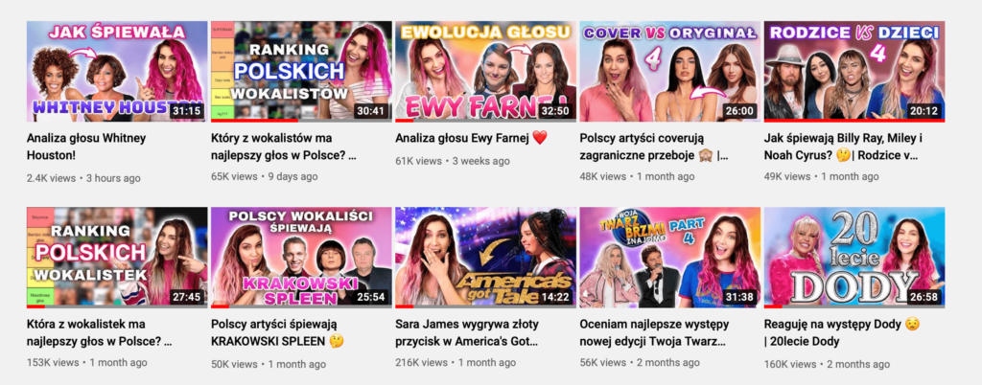Click title 'Reaguję na występy Dody'
Viewport: 982px width, 385px height.
click(x=842, y=332)
